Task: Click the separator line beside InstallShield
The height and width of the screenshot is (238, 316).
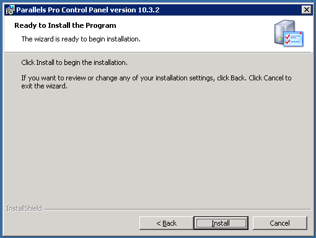Action: pos(178,210)
